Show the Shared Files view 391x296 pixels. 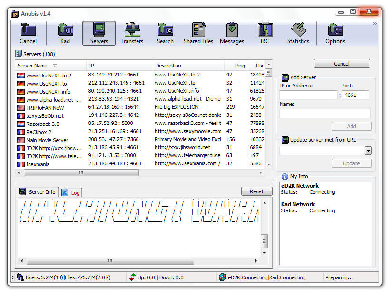pos(198,33)
